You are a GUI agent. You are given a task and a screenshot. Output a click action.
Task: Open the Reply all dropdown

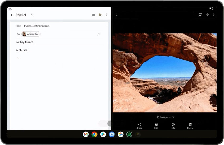(x=32, y=15)
